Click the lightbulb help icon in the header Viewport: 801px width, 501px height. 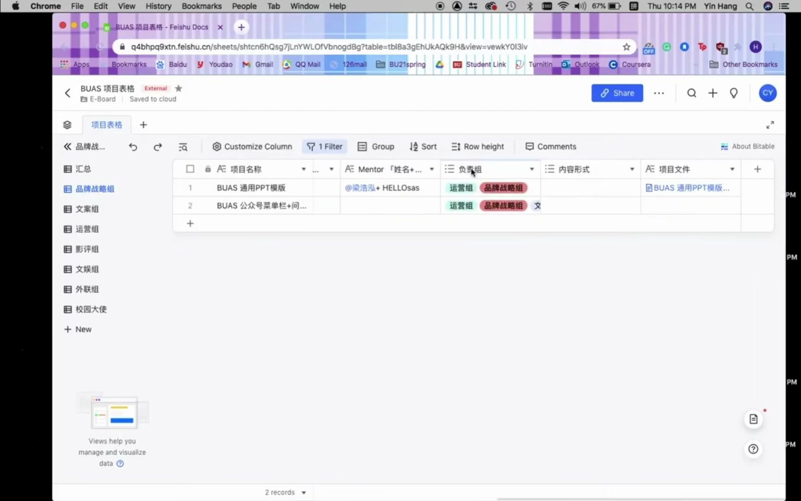point(734,93)
